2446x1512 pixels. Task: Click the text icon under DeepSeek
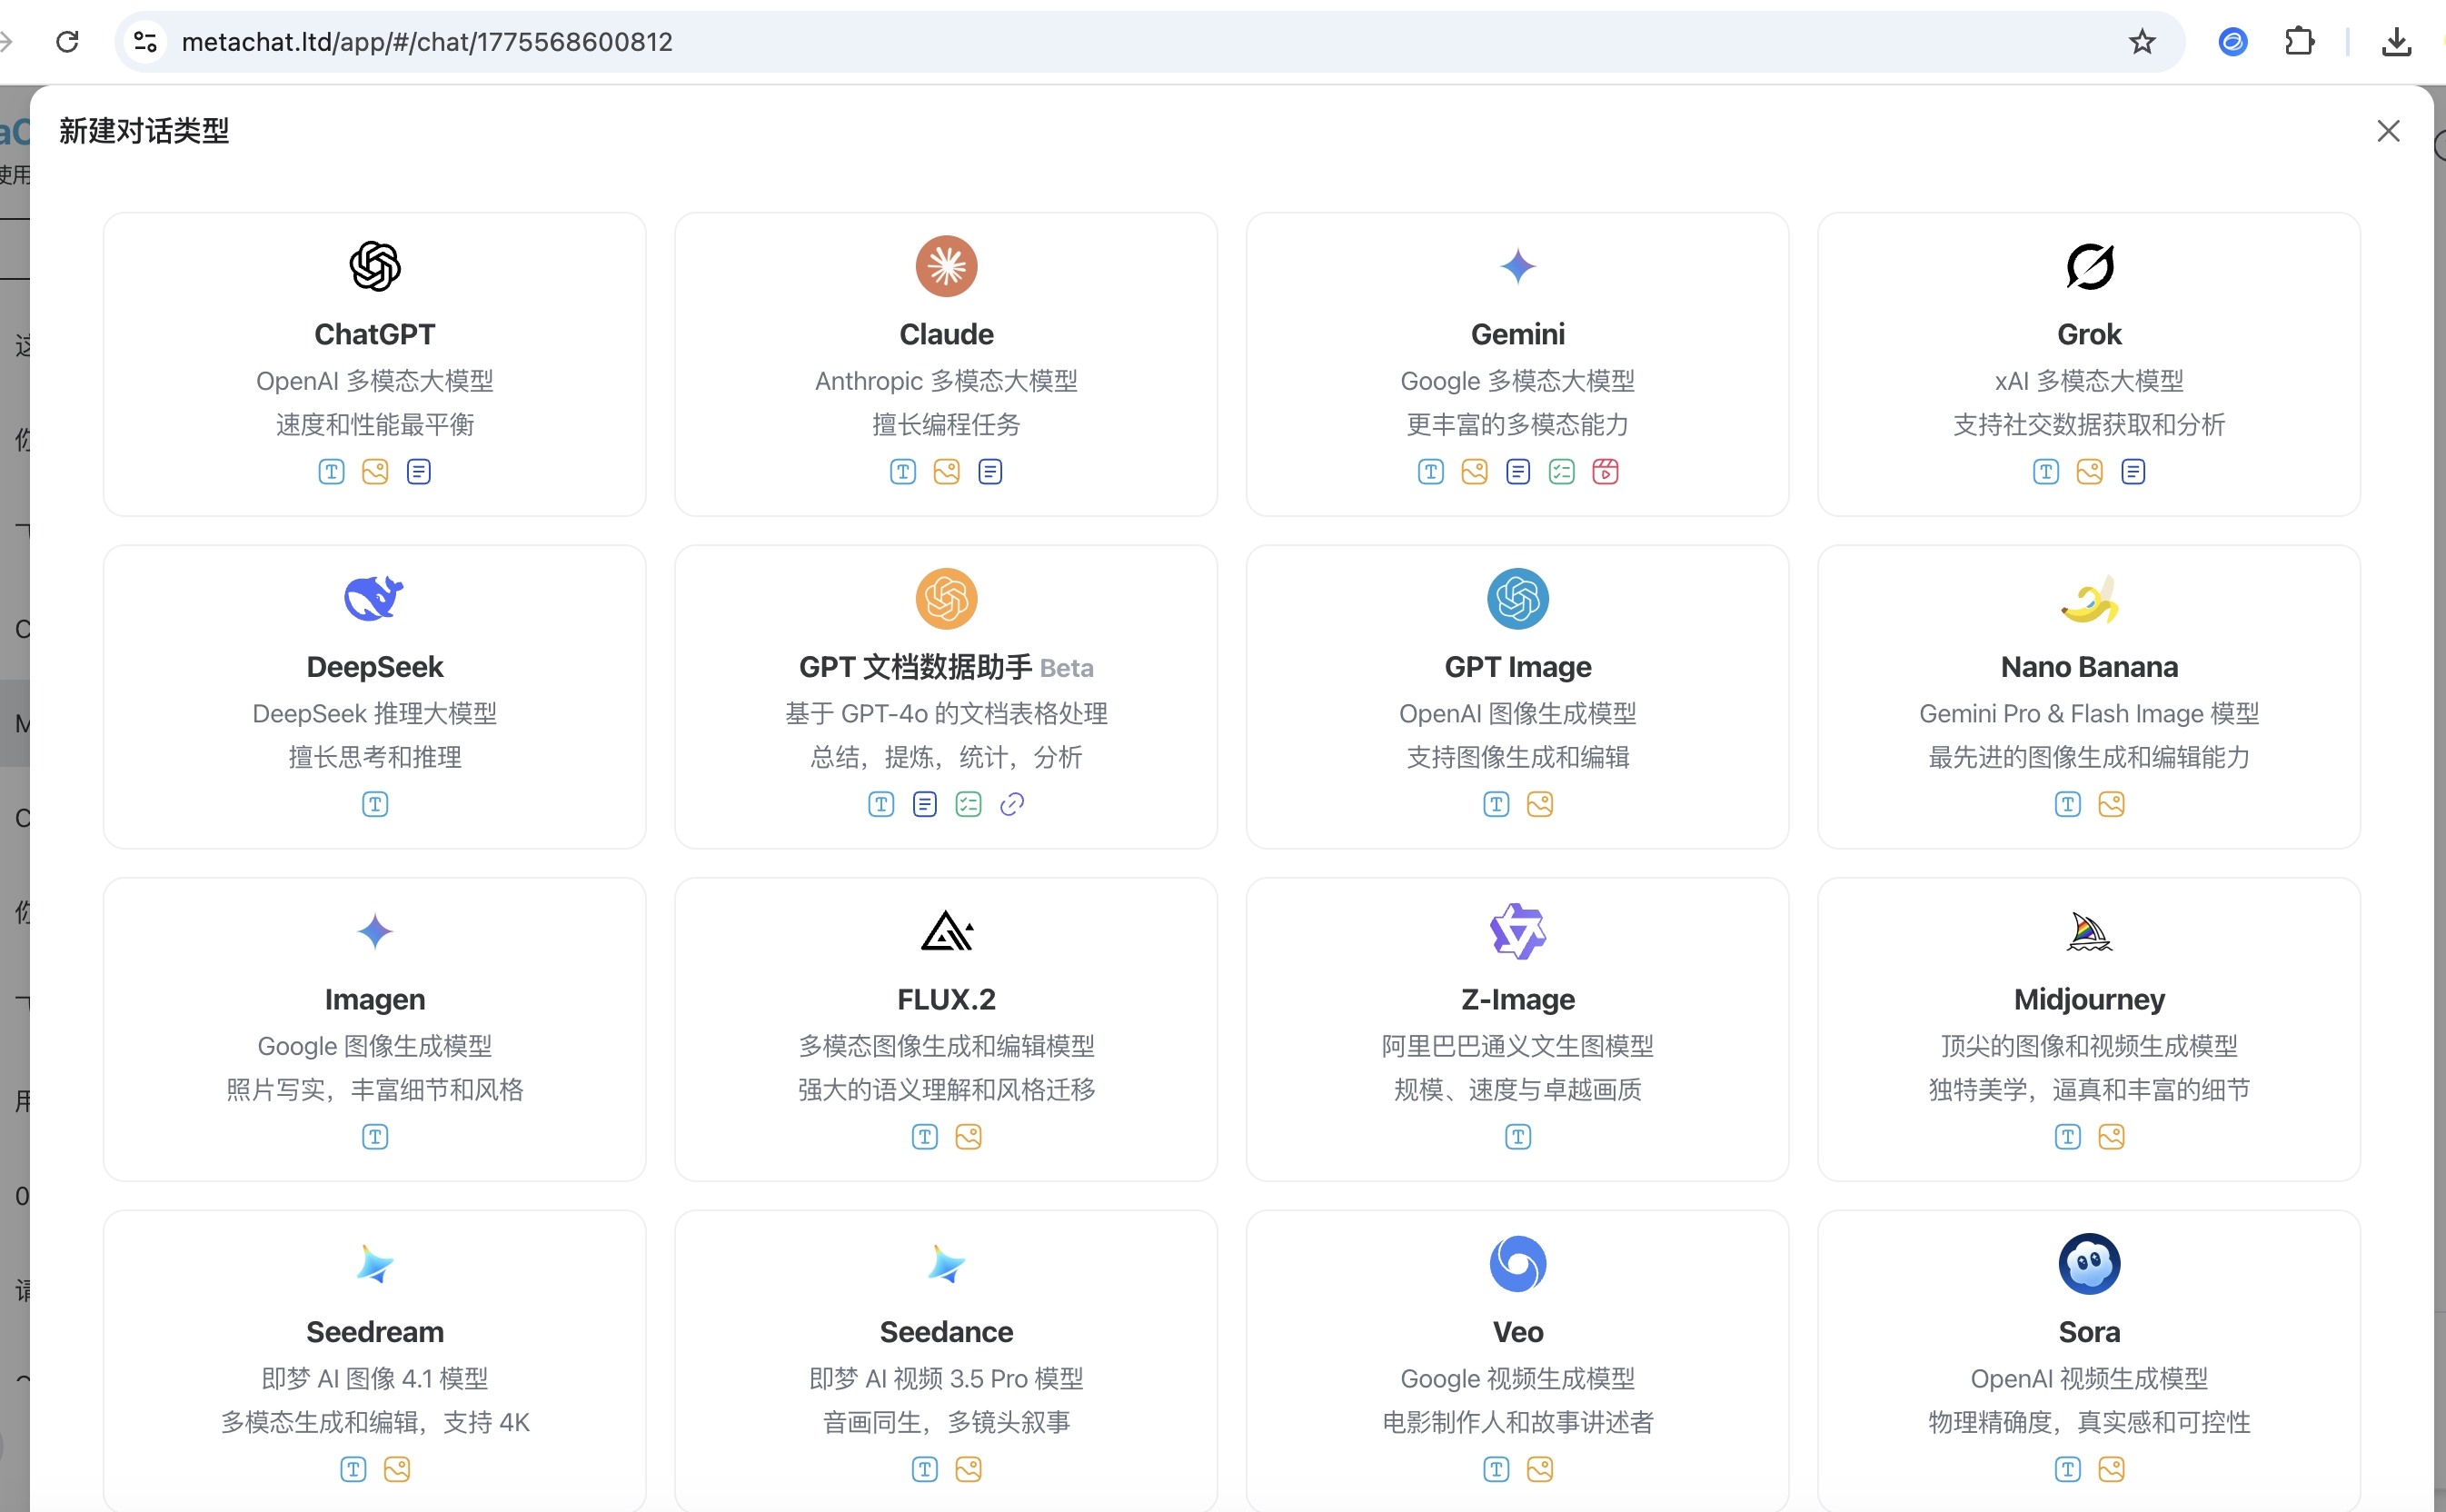coord(375,804)
